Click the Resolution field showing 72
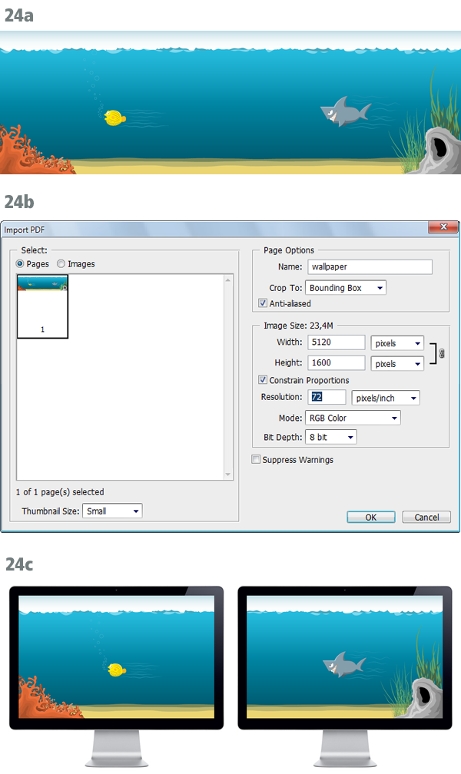 327,397
